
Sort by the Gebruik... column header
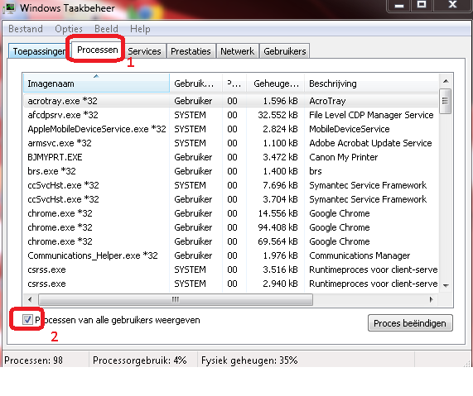coord(195,83)
